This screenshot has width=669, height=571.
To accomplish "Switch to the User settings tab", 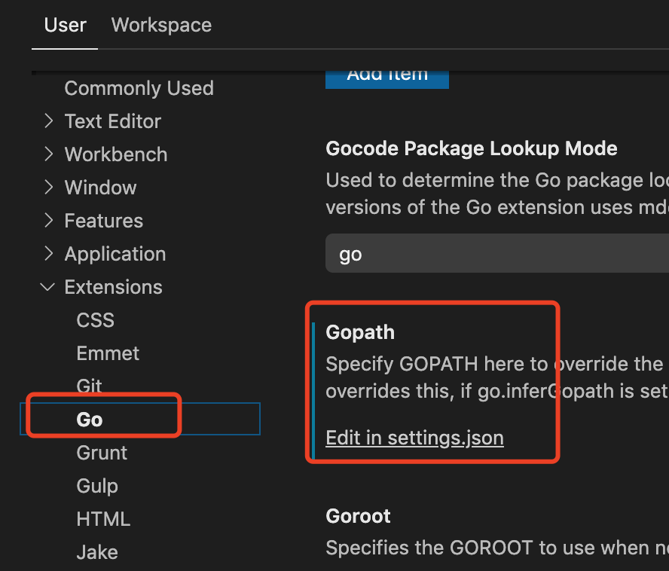I will tap(65, 25).
